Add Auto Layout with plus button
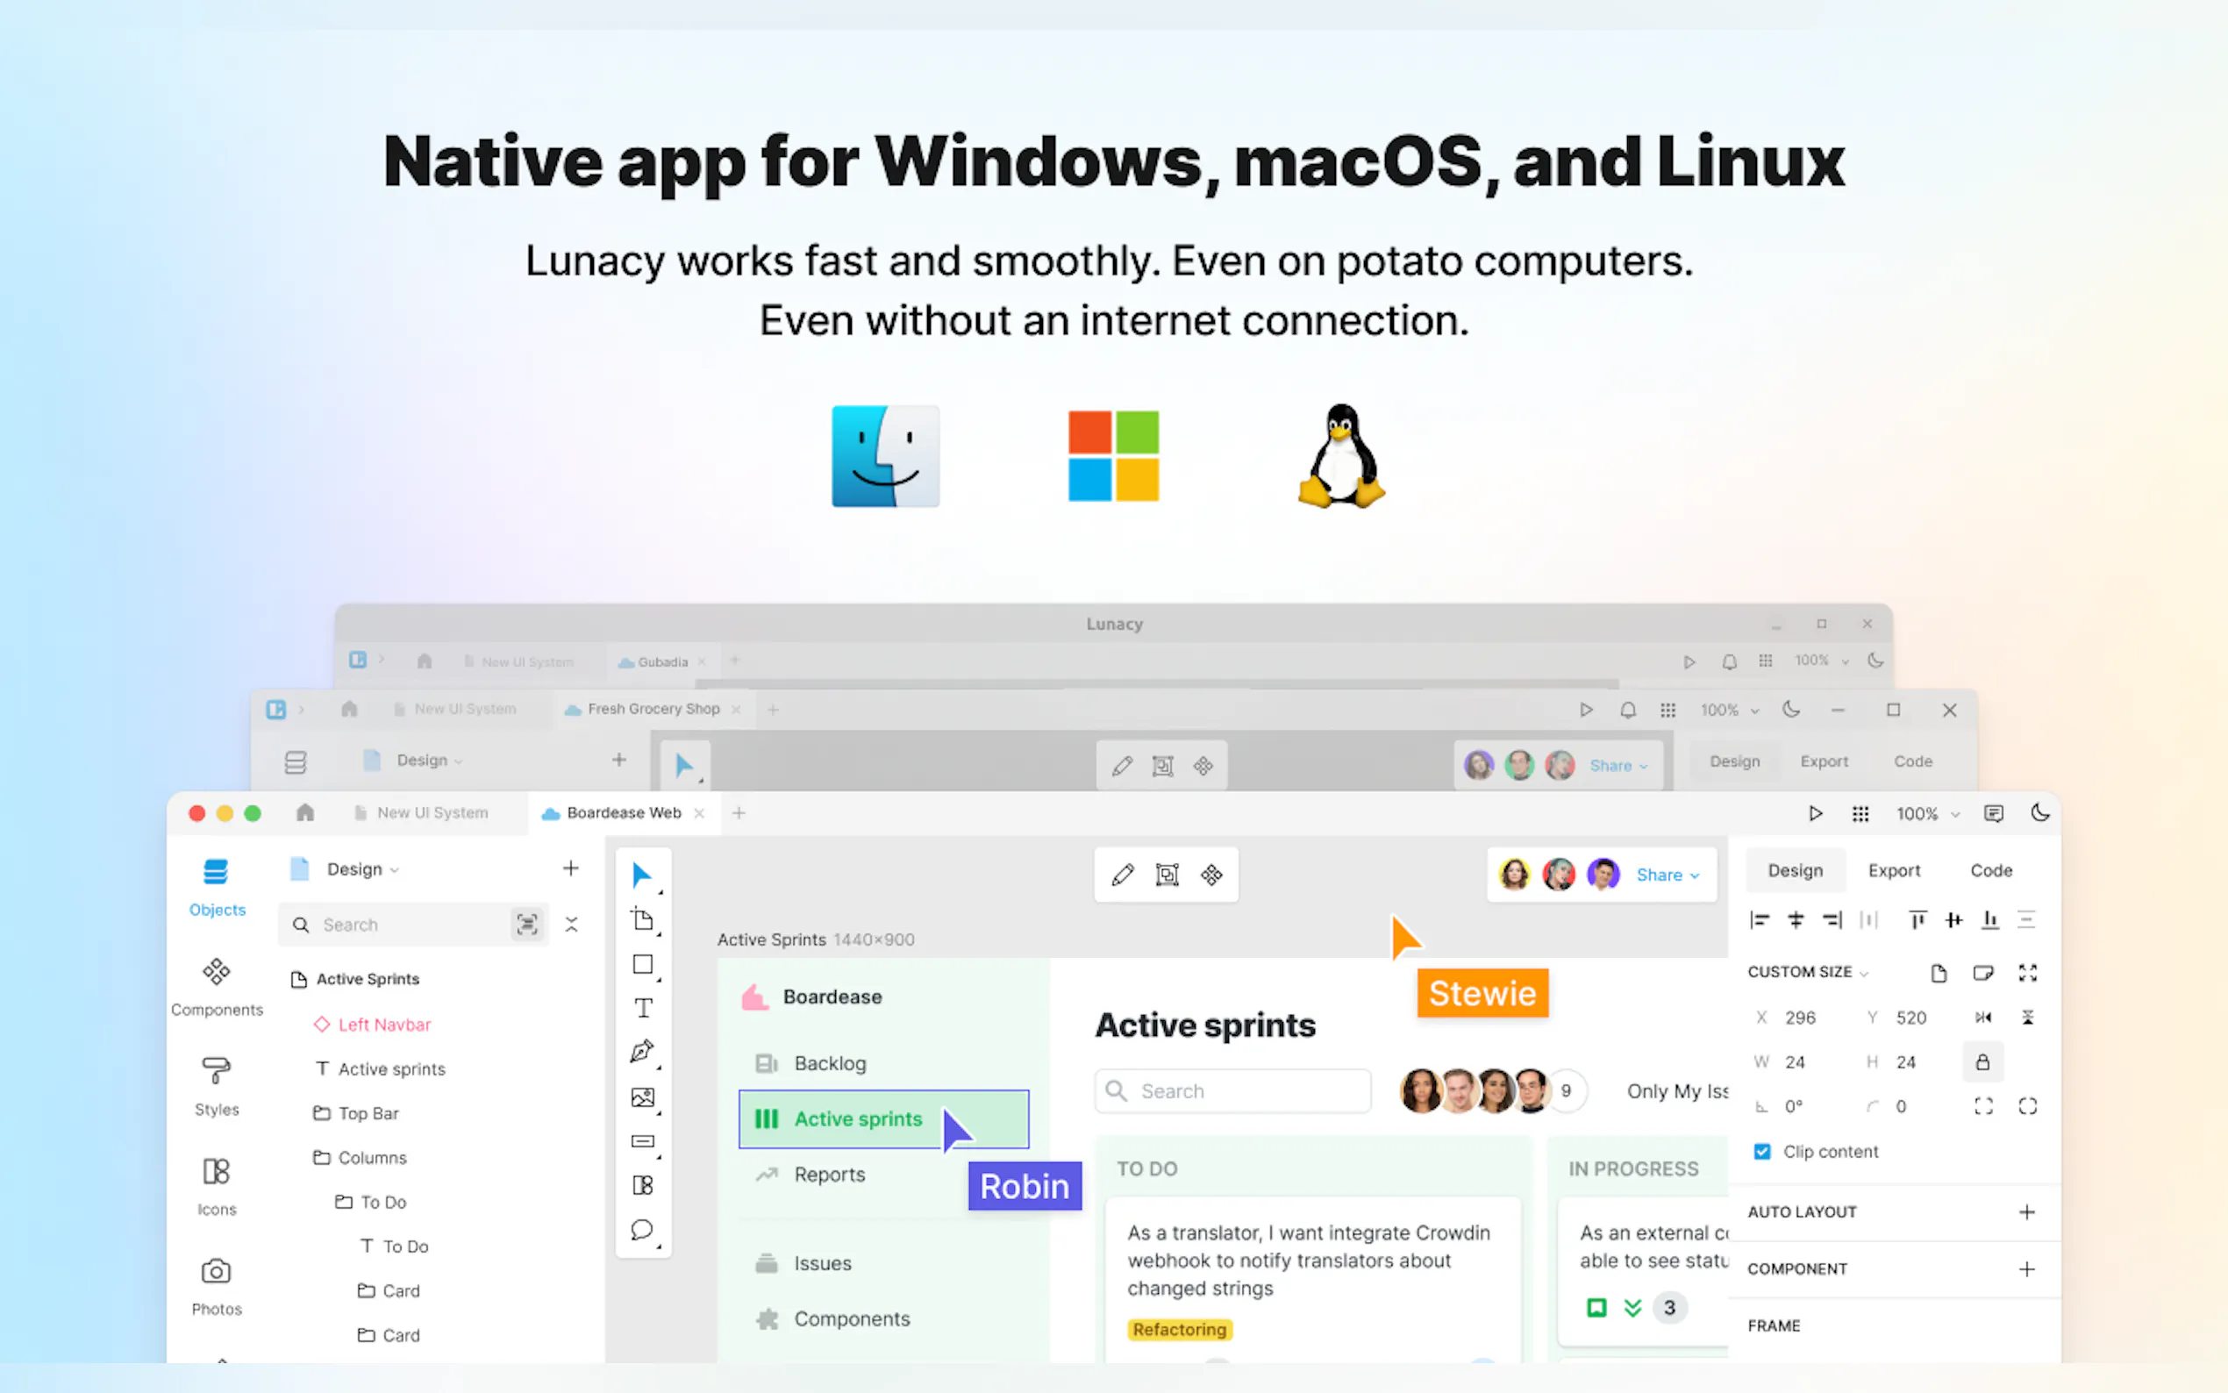 2026,1212
